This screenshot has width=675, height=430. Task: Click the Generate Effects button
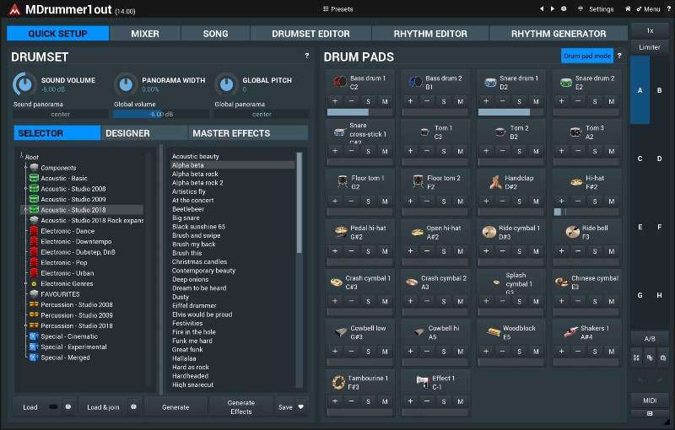pyautogui.click(x=241, y=407)
